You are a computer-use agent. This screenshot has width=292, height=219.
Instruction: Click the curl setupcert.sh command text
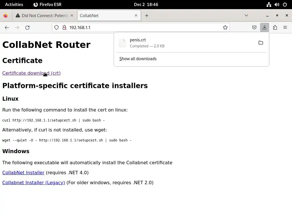coord(53,120)
